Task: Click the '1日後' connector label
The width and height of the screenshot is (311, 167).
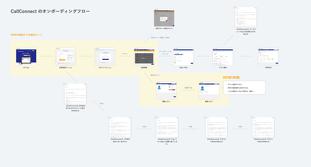Action: [x=101, y=103]
